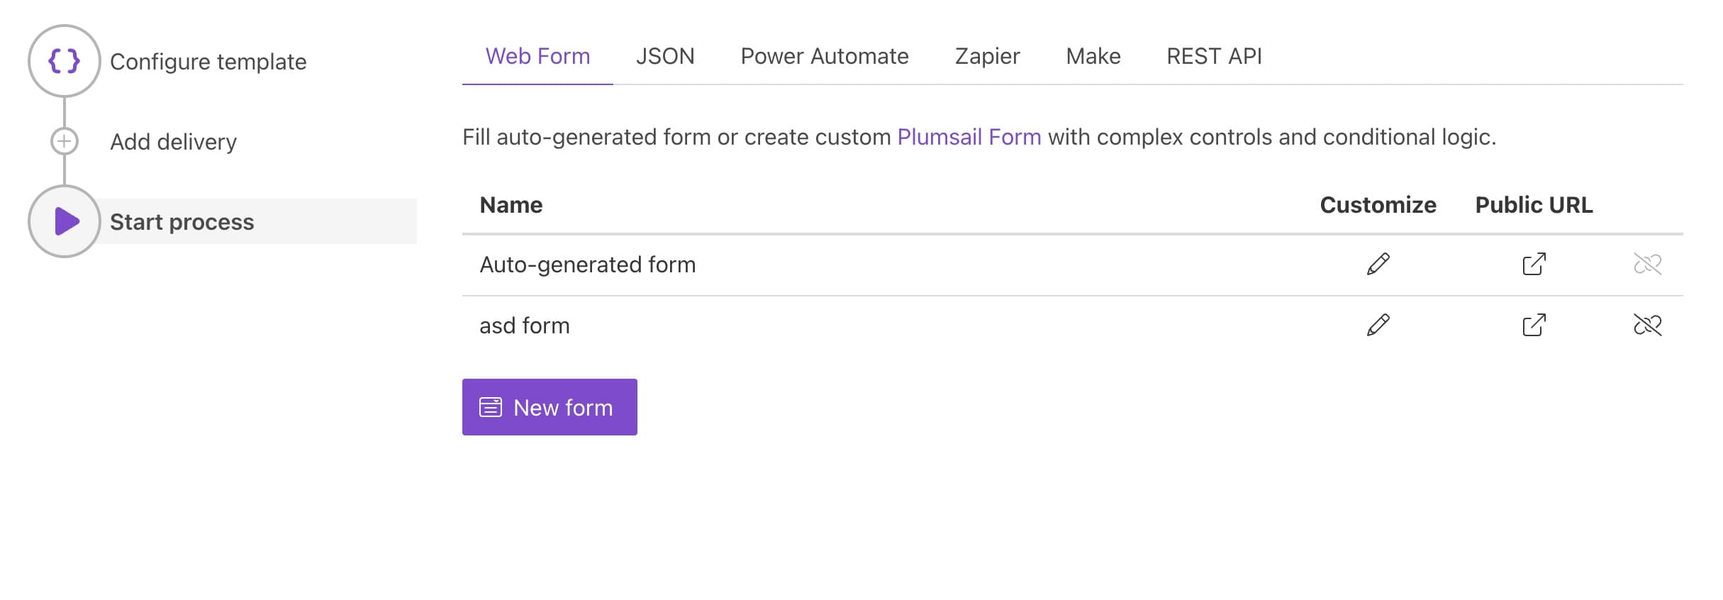Click the Start process play icon
Image resolution: width=1723 pixels, height=600 pixels.
[x=65, y=221]
